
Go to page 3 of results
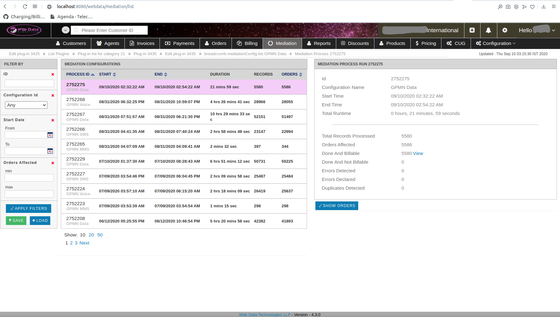tap(76, 243)
